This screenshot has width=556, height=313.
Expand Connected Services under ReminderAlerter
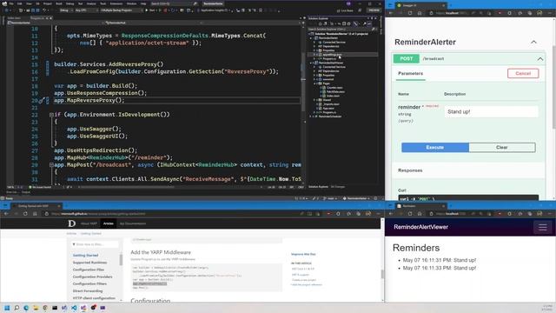pos(314,43)
